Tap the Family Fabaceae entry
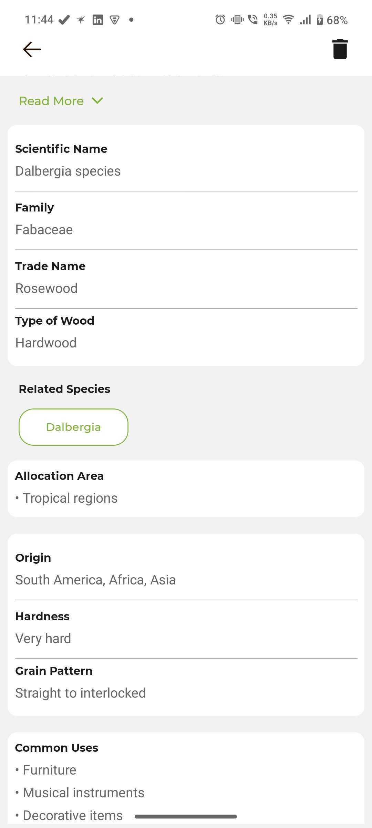Image resolution: width=372 pixels, height=828 pixels. [x=44, y=230]
